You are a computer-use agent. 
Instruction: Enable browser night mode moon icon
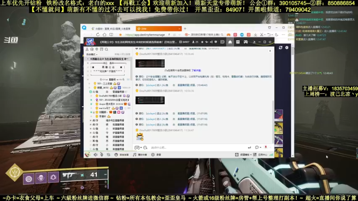click(277, 35)
